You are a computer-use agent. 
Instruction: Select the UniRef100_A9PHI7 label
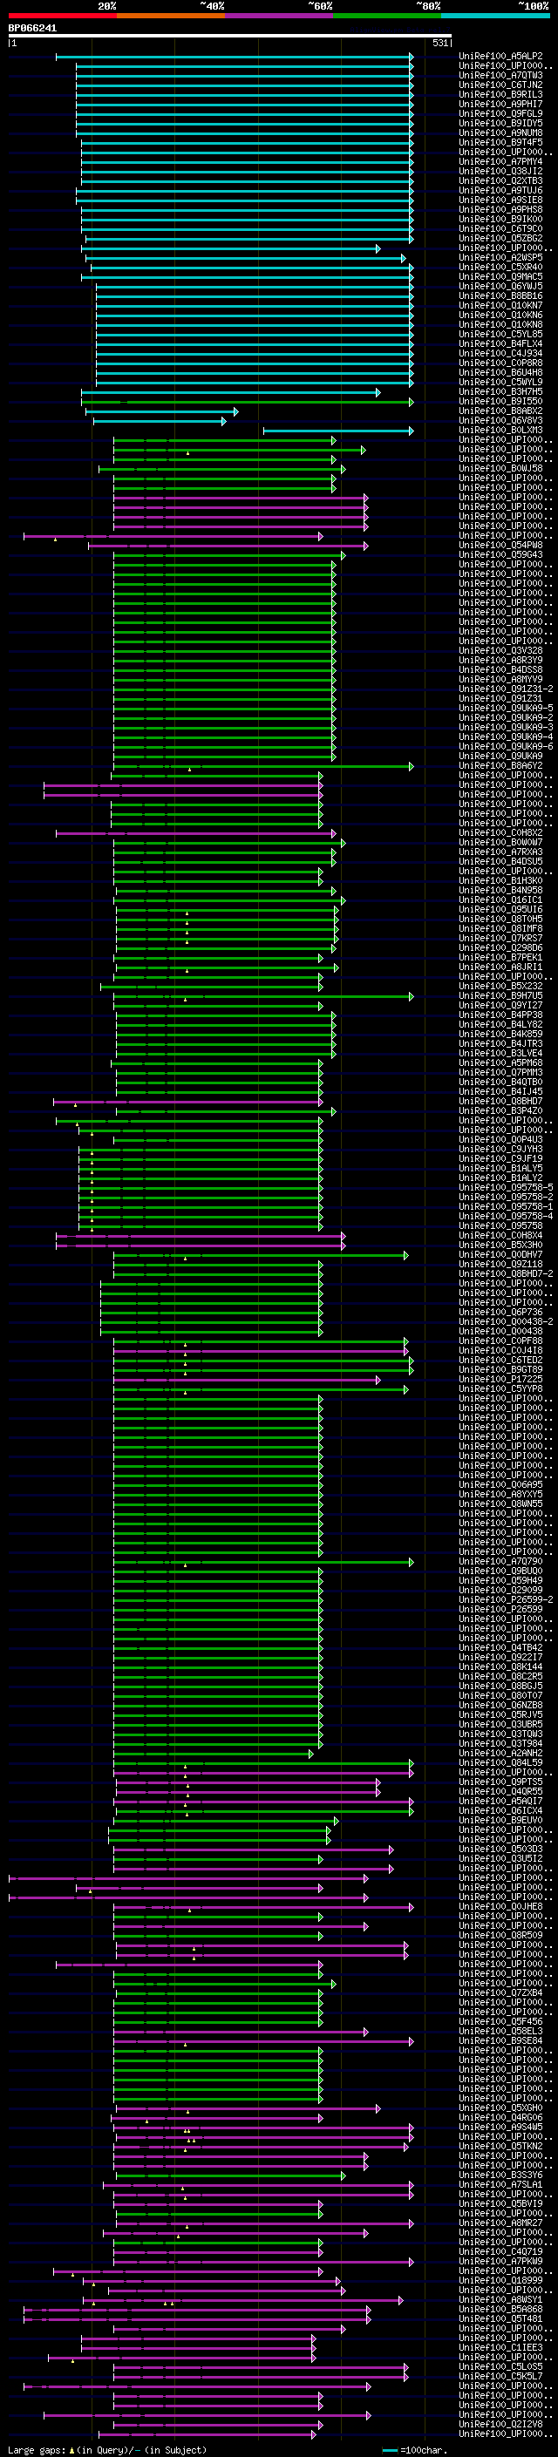(x=500, y=105)
